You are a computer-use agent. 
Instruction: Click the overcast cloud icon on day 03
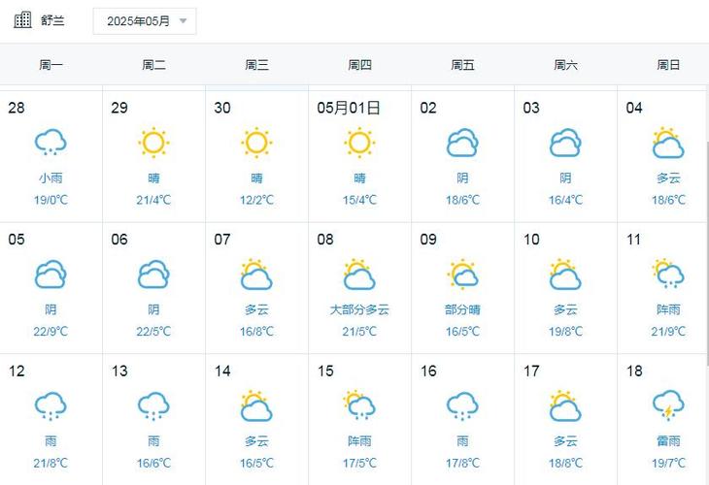(x=565, y=143)
